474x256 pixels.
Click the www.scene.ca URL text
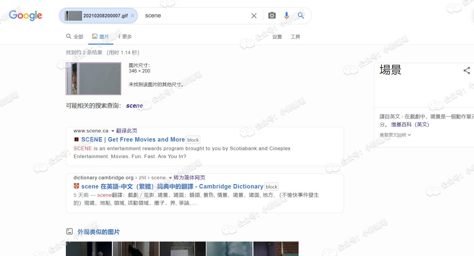(91, 131)
